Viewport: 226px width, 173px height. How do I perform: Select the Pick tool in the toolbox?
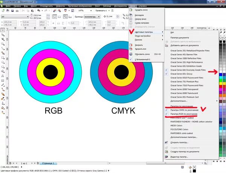(x=3, y=30)
